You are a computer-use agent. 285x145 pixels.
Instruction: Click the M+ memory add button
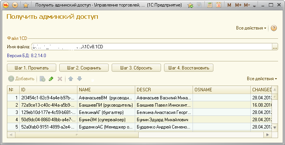[238, 5]
